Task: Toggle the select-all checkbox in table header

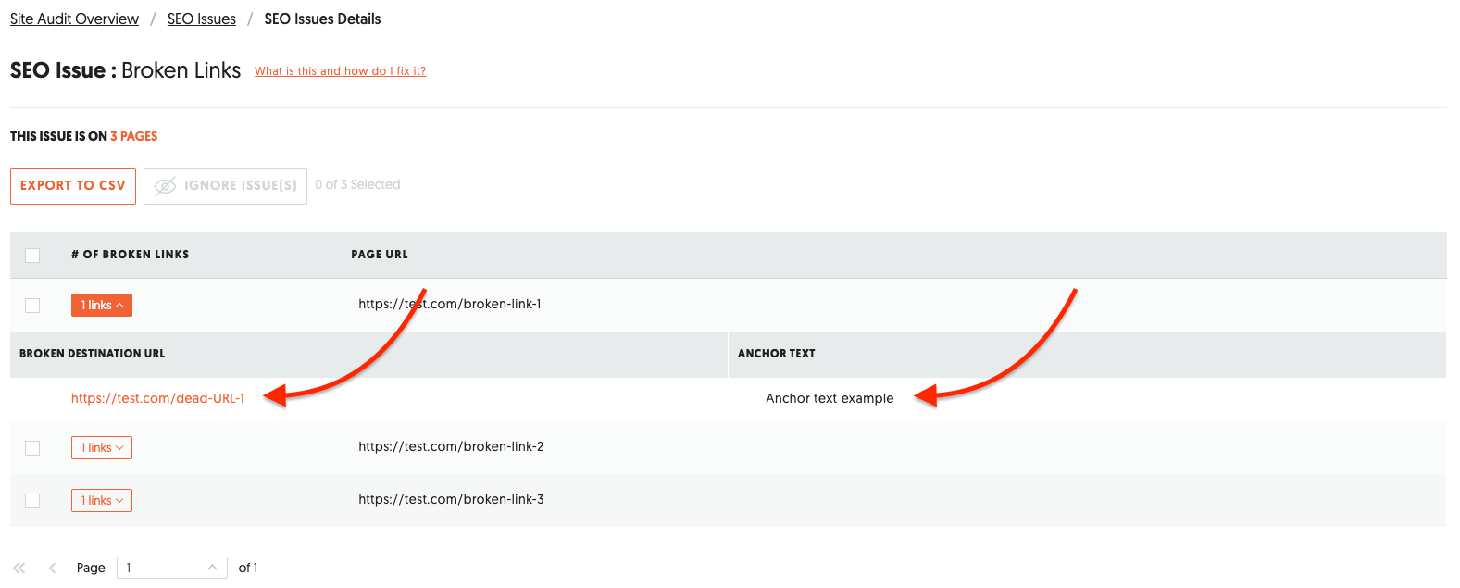Action: pos(32,256)
